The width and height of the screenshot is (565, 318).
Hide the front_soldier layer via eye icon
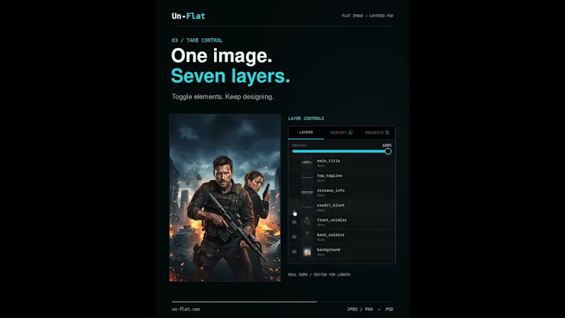294,222
